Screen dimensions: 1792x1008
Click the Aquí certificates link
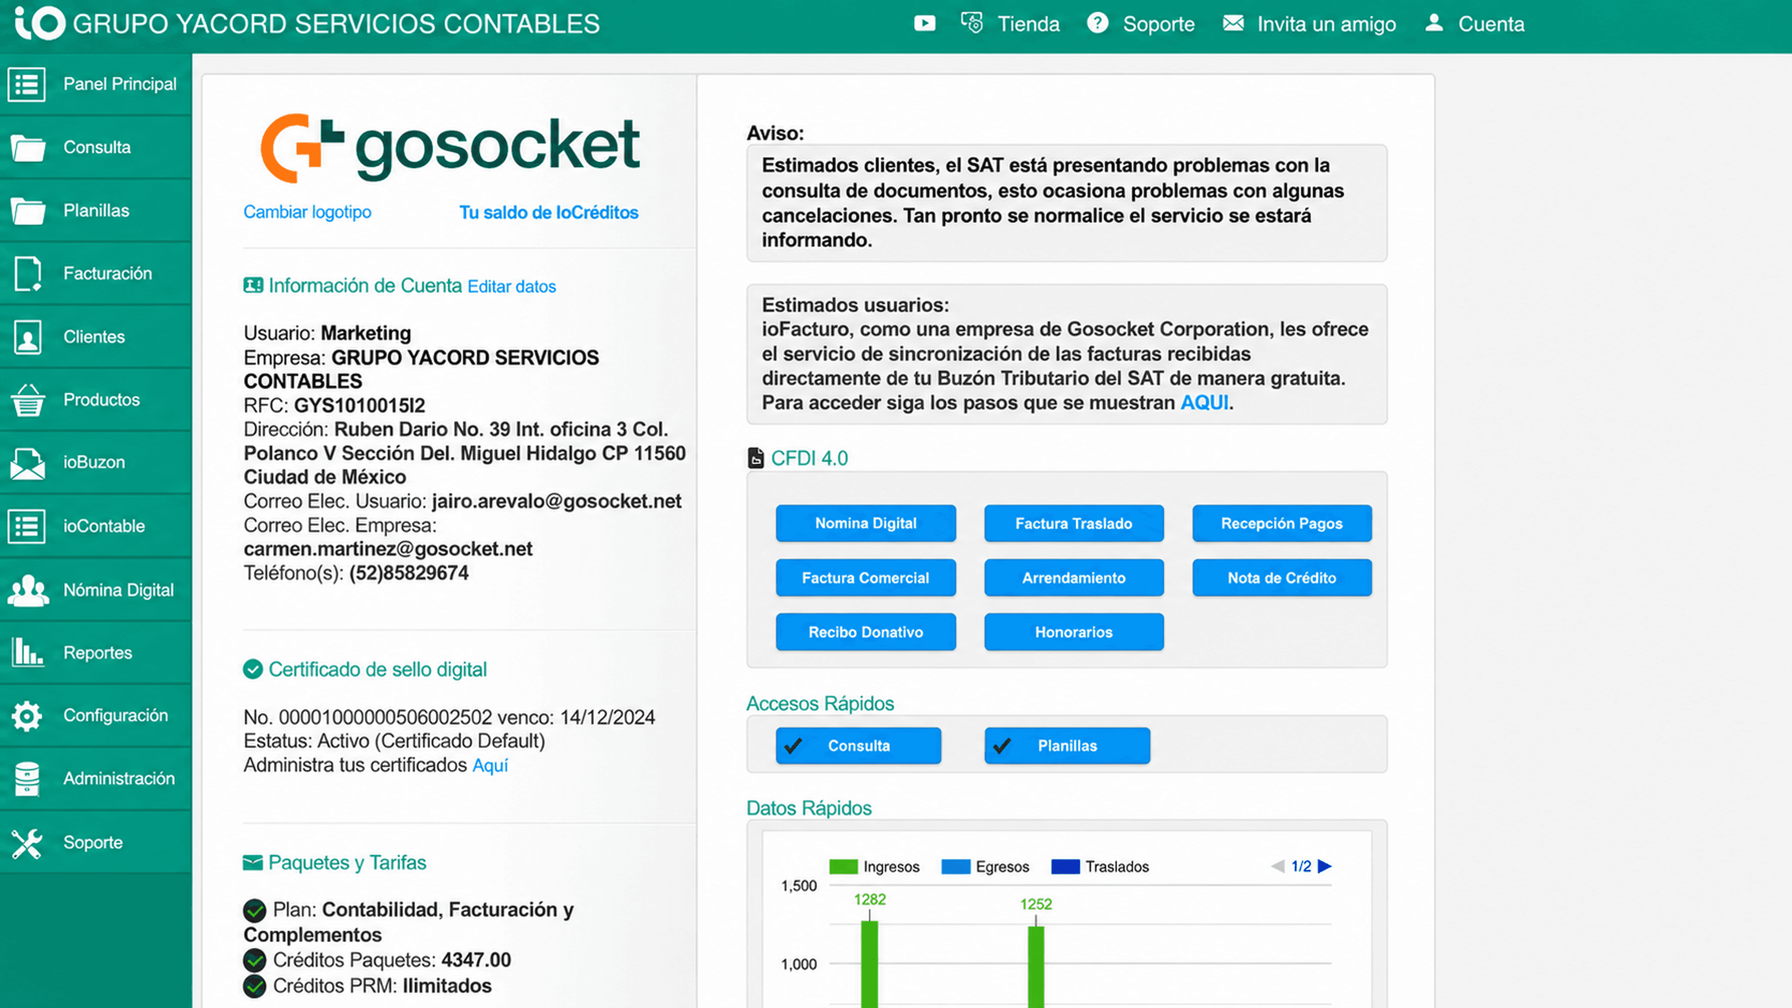click(490, 765)
